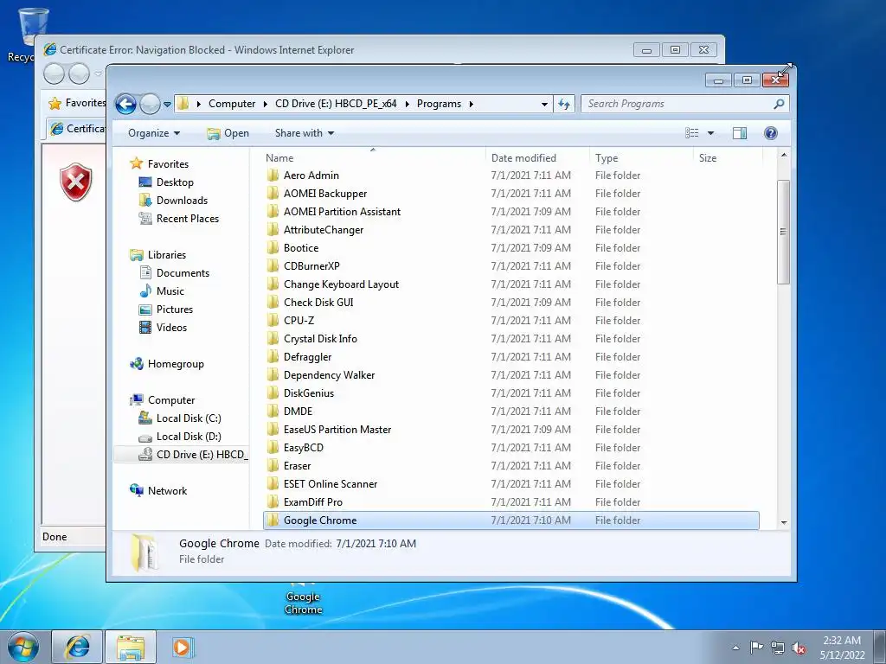Image resolution: width=886 pixels, height=664 pixels.
Task: Select the CDBurnerXP folder icon
Action: click(273, 265)
